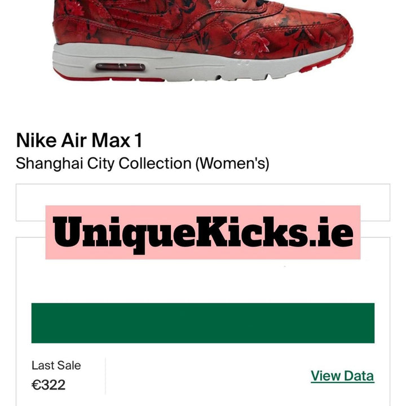Image resolution: width=406 pixels, height=406 pixels.
Task: Tap the white space beside Last Sale divider
Action: coord(207,376)
